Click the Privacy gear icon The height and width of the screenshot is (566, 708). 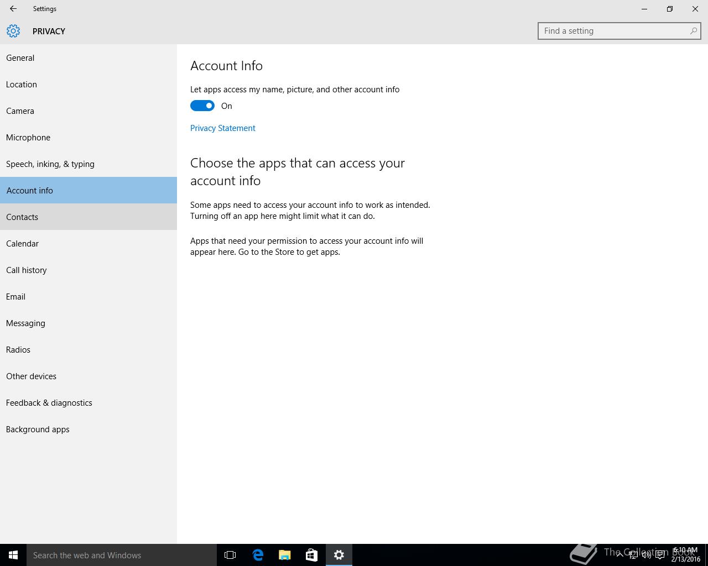13,31
